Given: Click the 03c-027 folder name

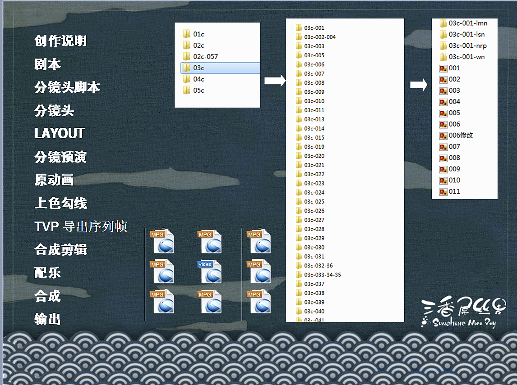Looking at the screenshot, I should pos(314,220).
